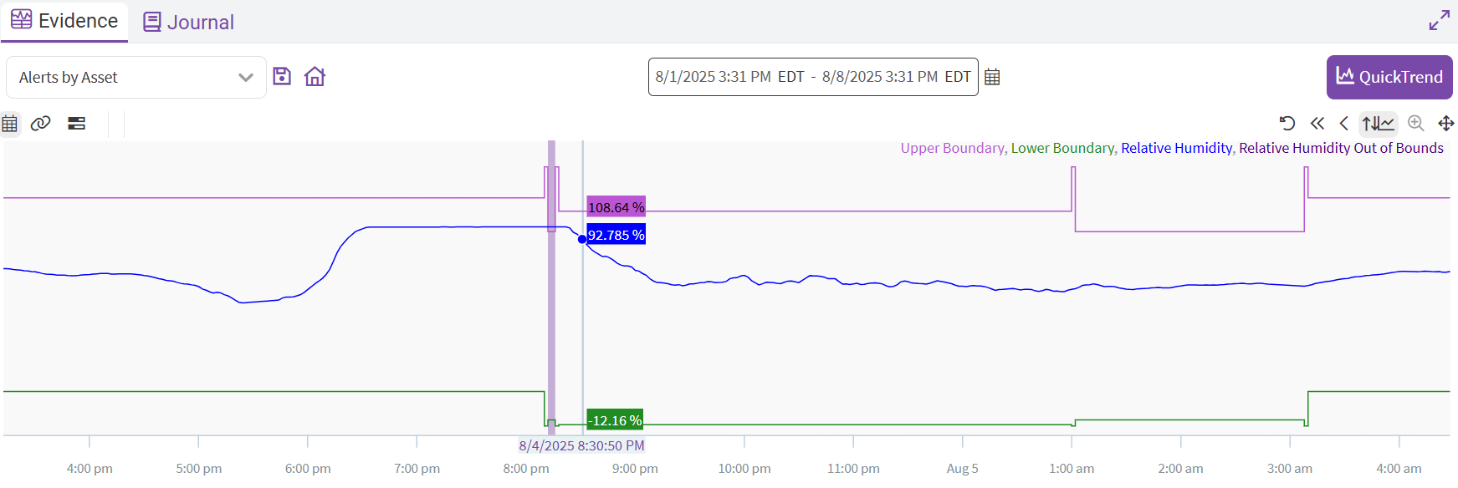
Task: Click the date range input field
Action: point(812,77)
